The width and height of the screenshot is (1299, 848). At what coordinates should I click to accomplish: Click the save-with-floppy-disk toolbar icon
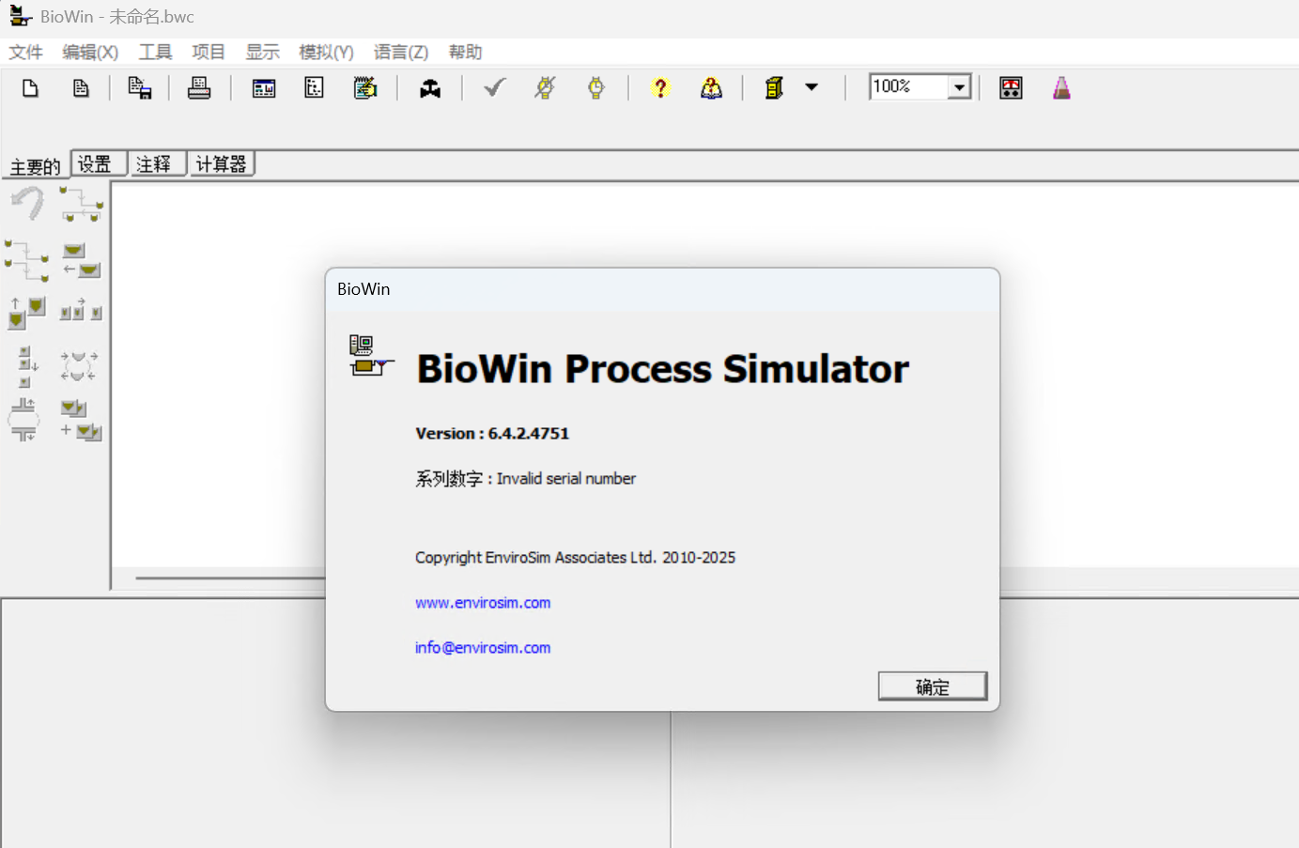pos(140,88)
